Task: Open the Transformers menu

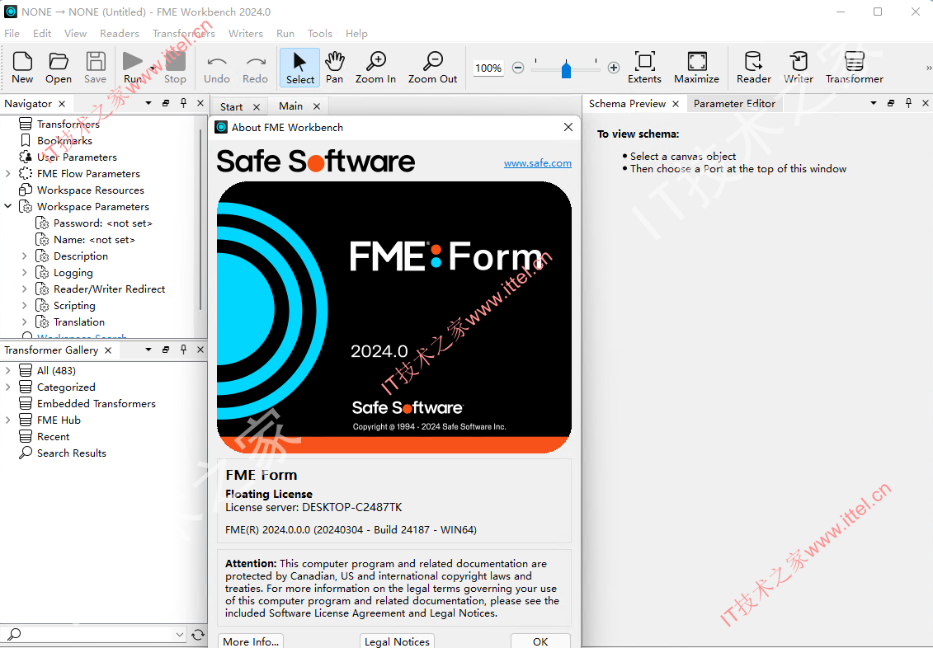Action: pos(183,33)
